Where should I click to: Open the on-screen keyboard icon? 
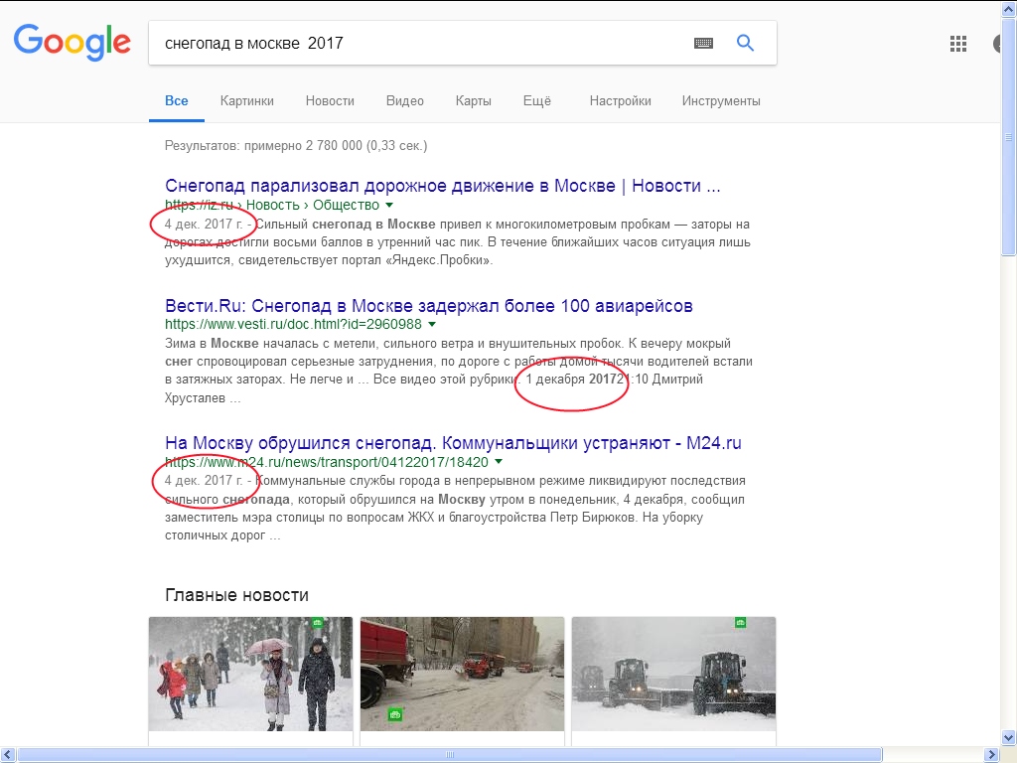tap(703, 44)
